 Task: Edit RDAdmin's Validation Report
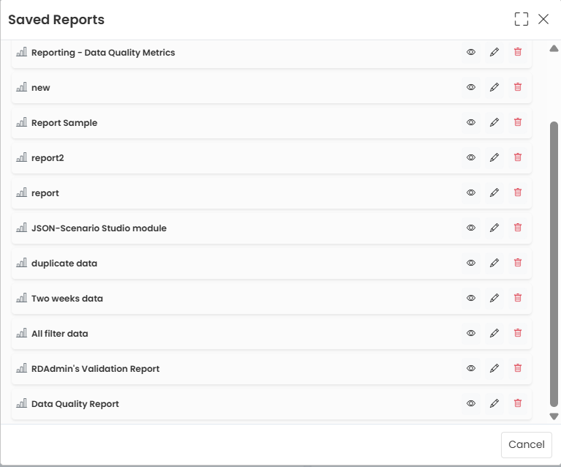point(494,368)
